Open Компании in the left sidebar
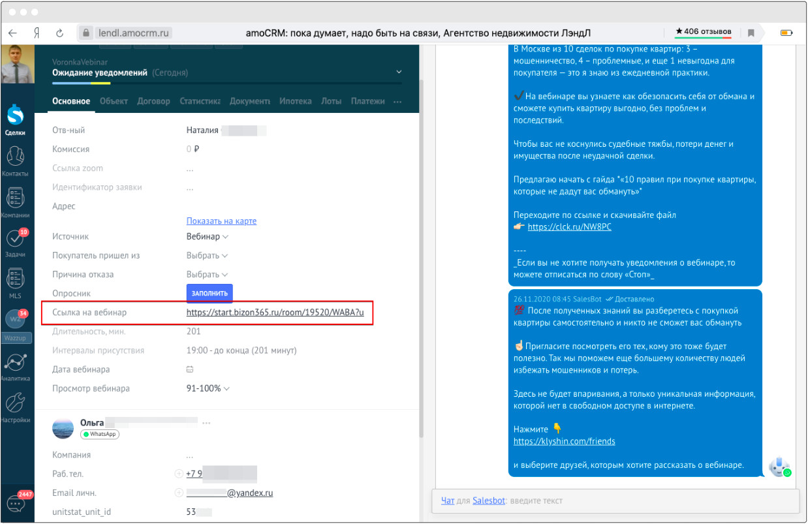Viewport: 808px width, 524px height. pyautogui.click(x=16, y=203)
